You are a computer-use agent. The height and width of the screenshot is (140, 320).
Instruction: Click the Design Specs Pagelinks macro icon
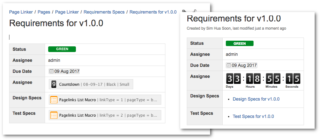[x=54, y=100]
